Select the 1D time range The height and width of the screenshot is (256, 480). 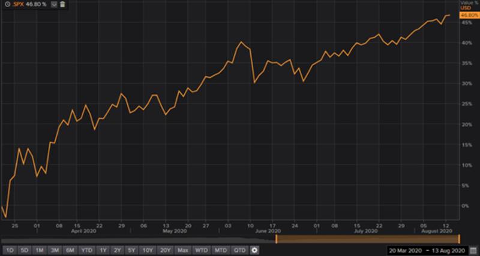[x=9, y=249]
